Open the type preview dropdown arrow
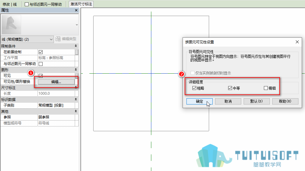 pos(77,25)
